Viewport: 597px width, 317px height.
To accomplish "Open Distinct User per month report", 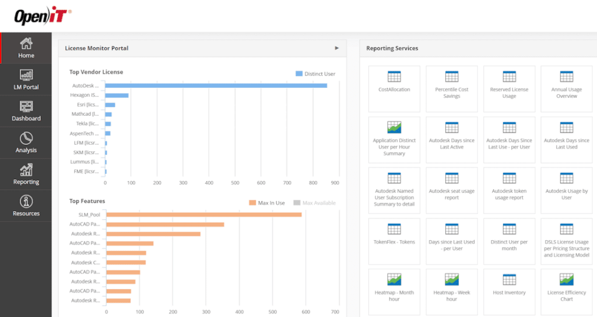I will click(x=509, y=241).
